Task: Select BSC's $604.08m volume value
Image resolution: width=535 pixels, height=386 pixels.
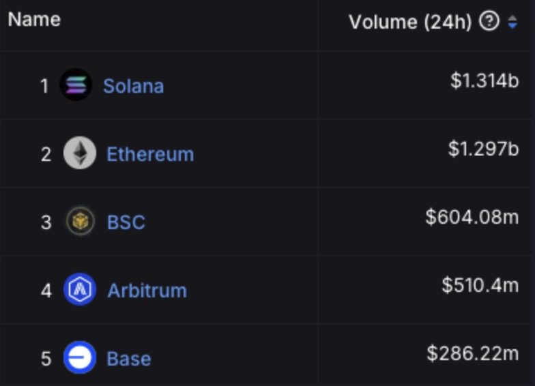Action: point(472,217)
